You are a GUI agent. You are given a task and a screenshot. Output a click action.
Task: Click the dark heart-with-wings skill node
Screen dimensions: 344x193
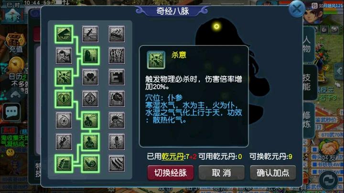click(x=90, y=77)
